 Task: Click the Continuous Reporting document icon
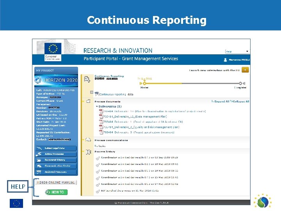(87, 79)
